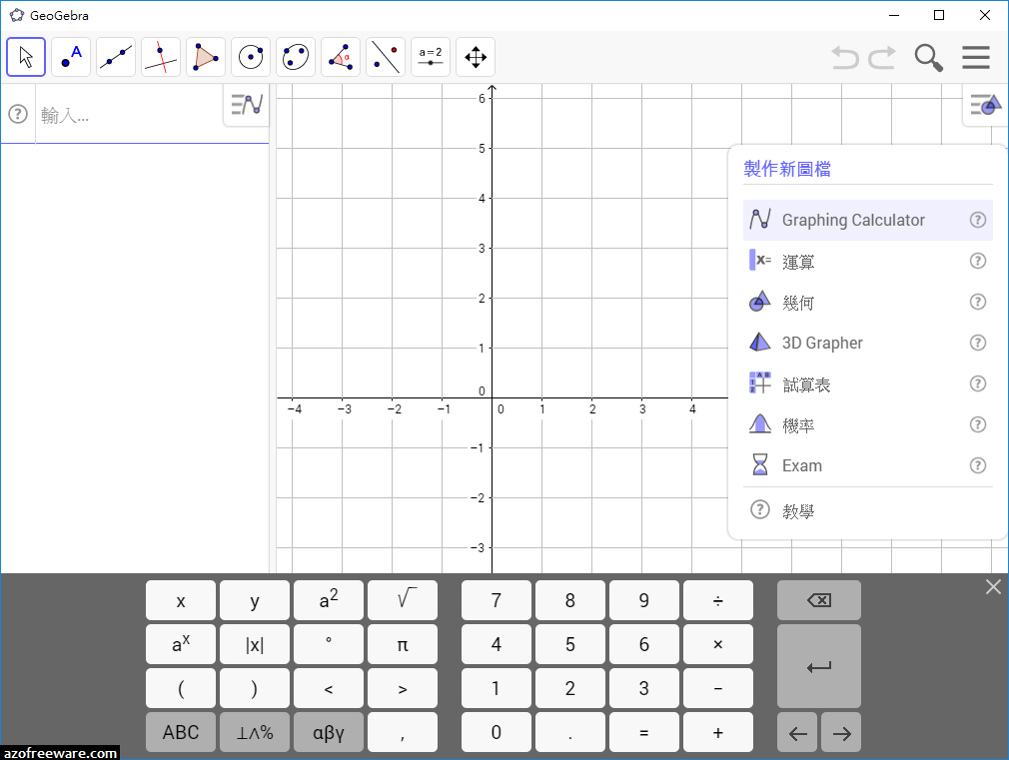Tap the comma key
The width and height of the screenshot is (1009, 760).
[403, 732]
